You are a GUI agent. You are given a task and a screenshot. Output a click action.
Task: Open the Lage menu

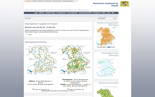click(36, 13)
